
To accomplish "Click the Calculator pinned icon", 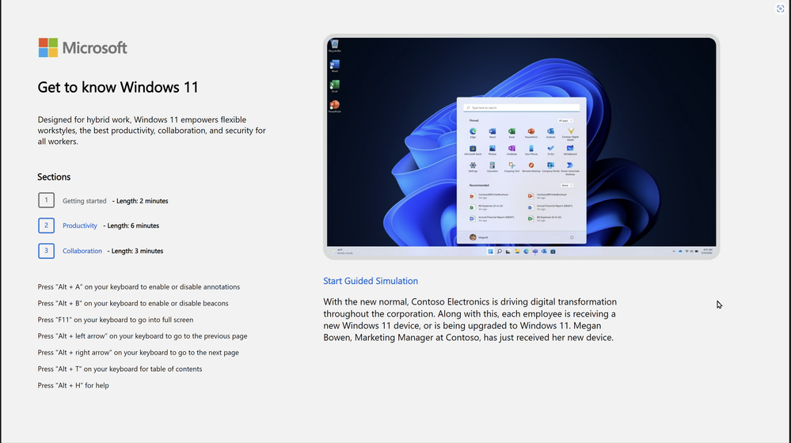I will pos(492,165).
